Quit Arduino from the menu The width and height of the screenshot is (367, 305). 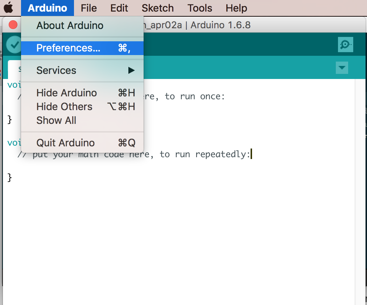pos(66,143)
